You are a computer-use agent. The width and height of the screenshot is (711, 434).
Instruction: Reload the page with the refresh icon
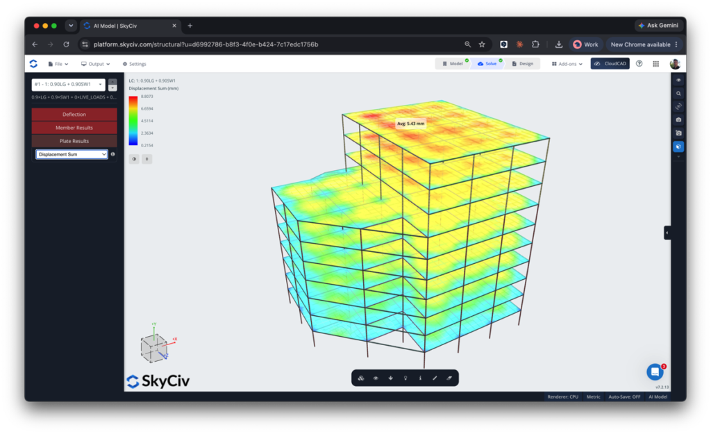coord(66,44)
